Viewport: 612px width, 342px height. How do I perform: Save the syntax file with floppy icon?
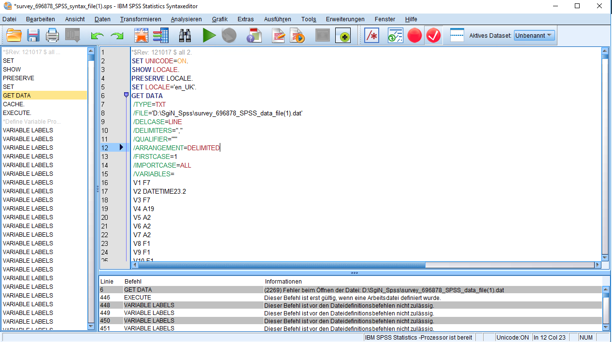tap(33, 36)
